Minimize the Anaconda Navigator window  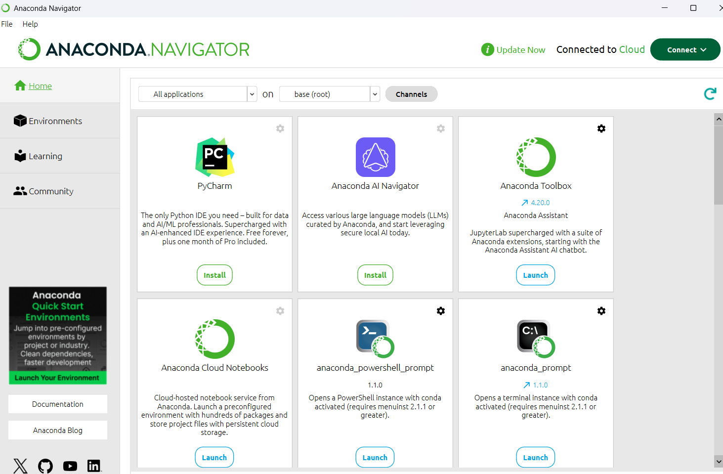click(x=665, y=8)
